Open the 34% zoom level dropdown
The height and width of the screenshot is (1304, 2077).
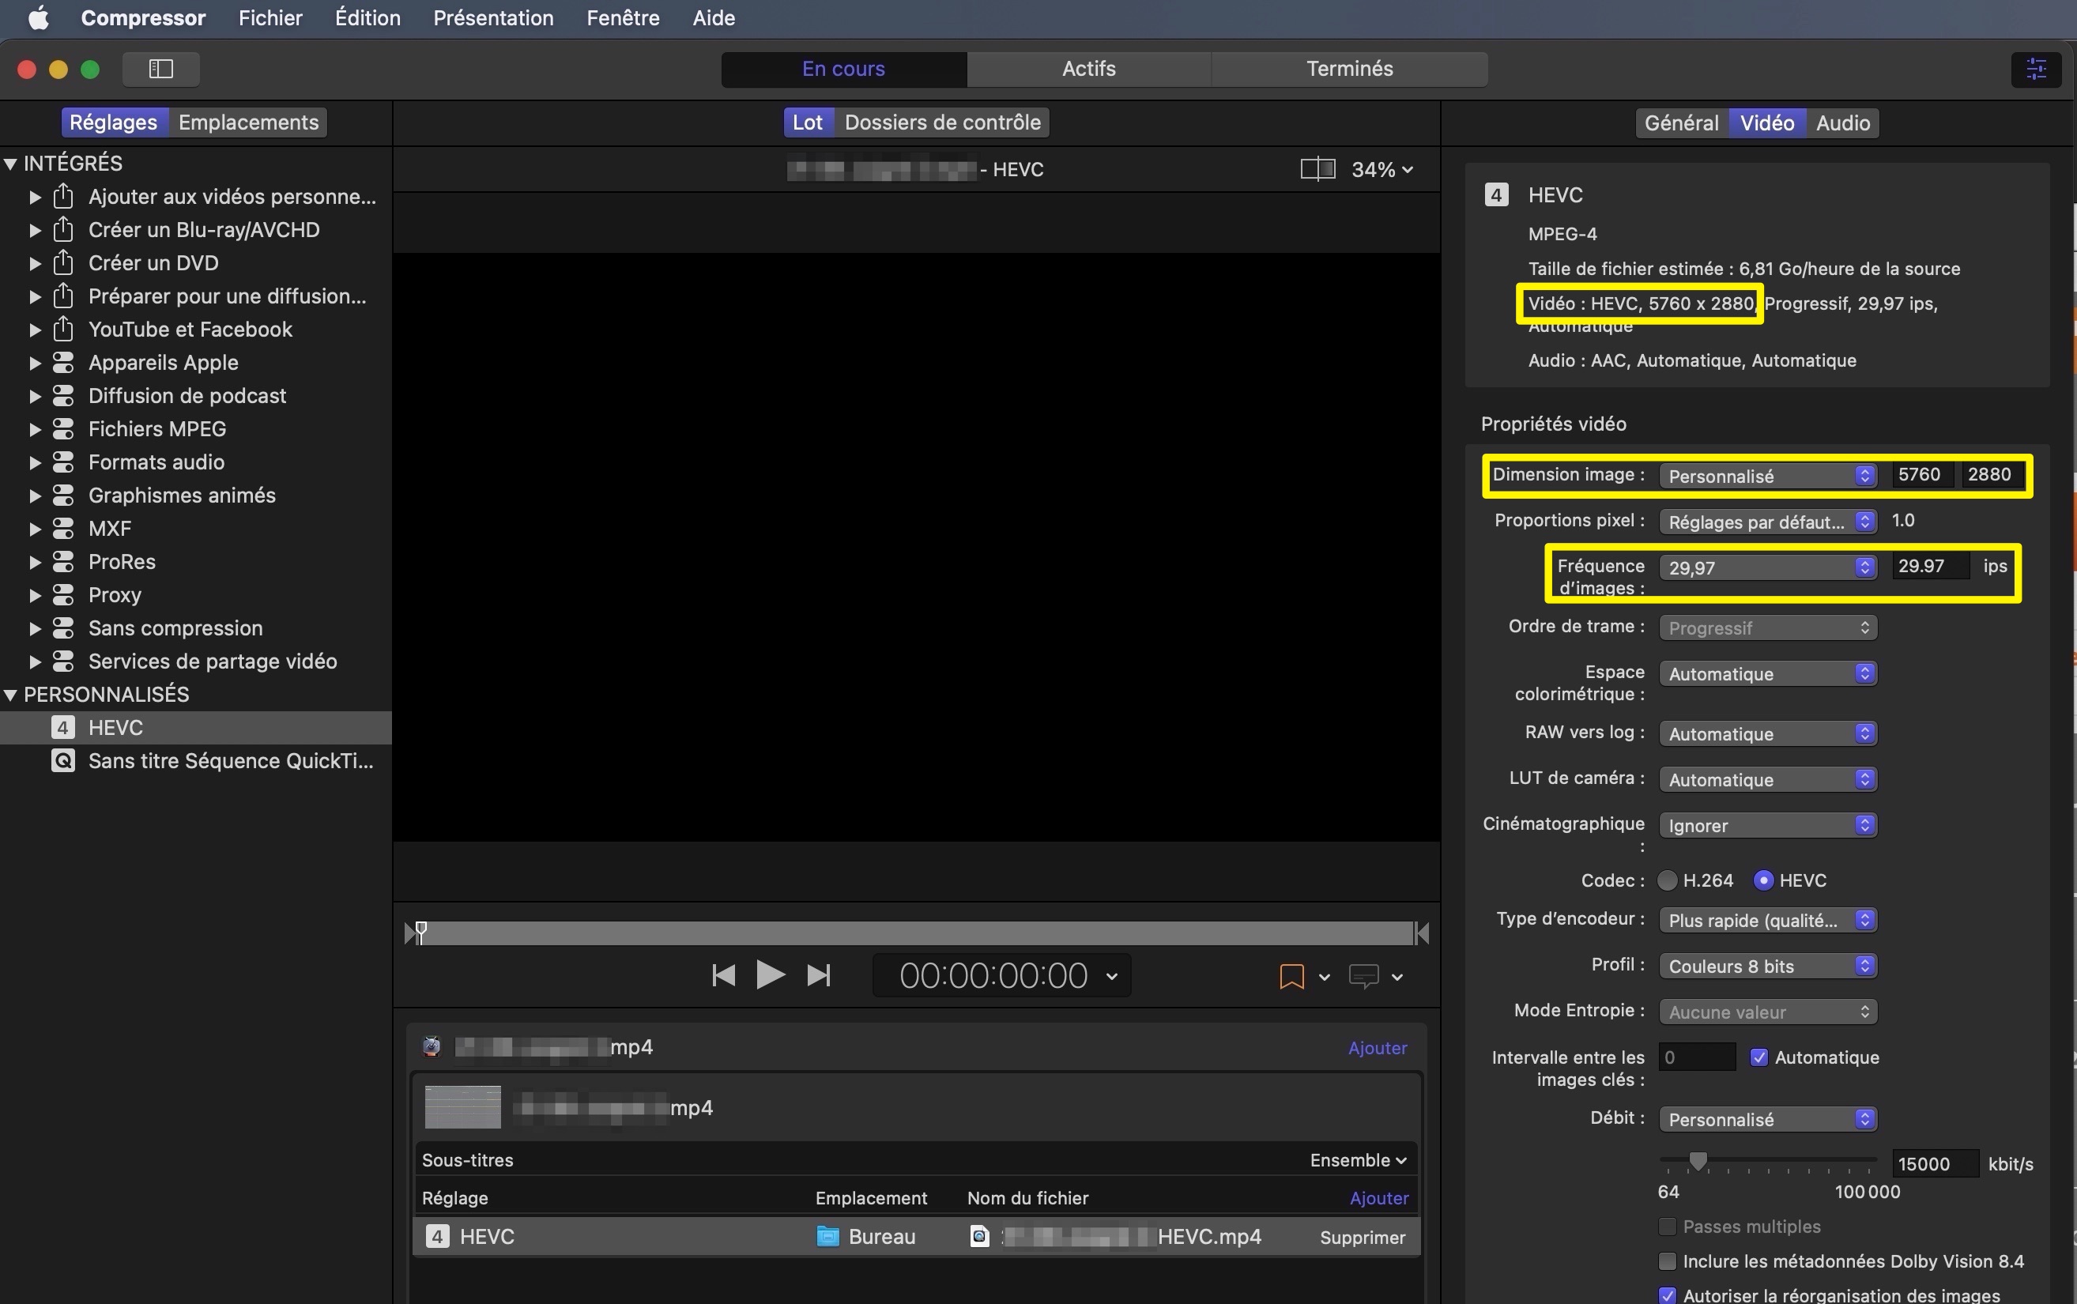click(1382, 170)
